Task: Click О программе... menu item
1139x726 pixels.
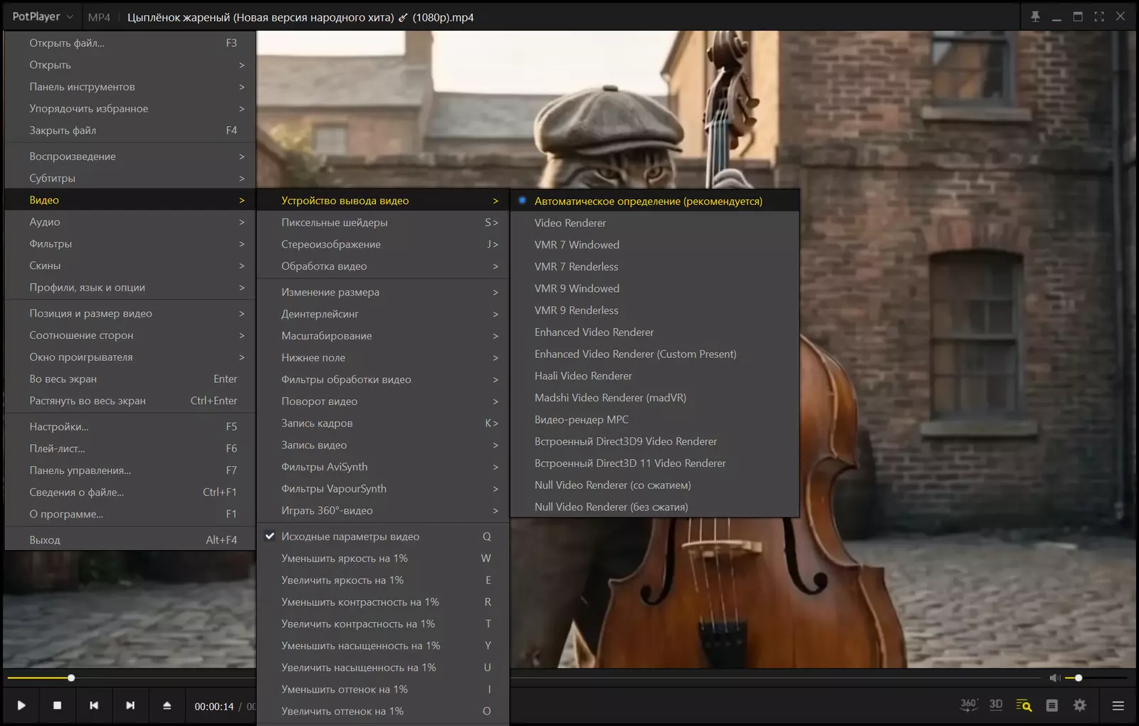Action: click(130, 514)
